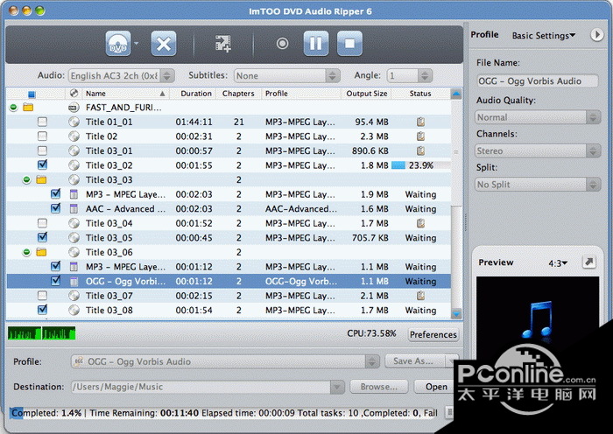Click the Preferences button
This screenshot has height=434, width=613.
point(433,334)
